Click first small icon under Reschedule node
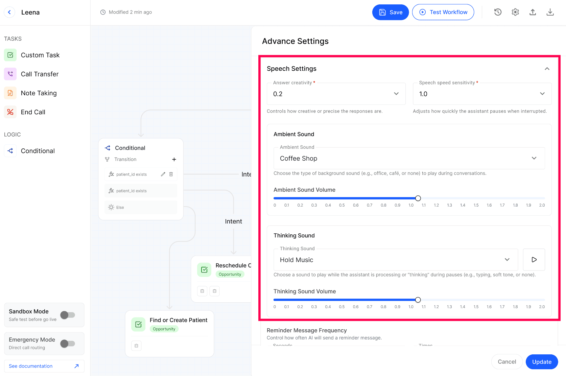 [x=202, y=291]
